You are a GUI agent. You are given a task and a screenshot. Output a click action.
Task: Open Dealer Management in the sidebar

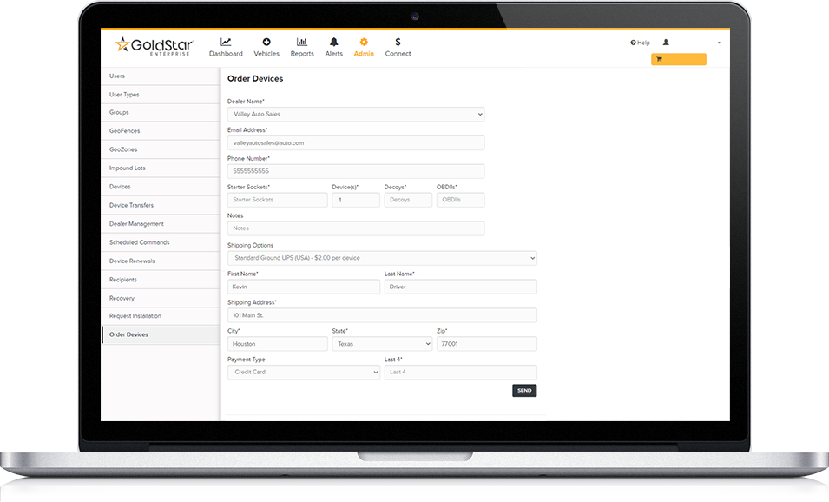[161, 224]
